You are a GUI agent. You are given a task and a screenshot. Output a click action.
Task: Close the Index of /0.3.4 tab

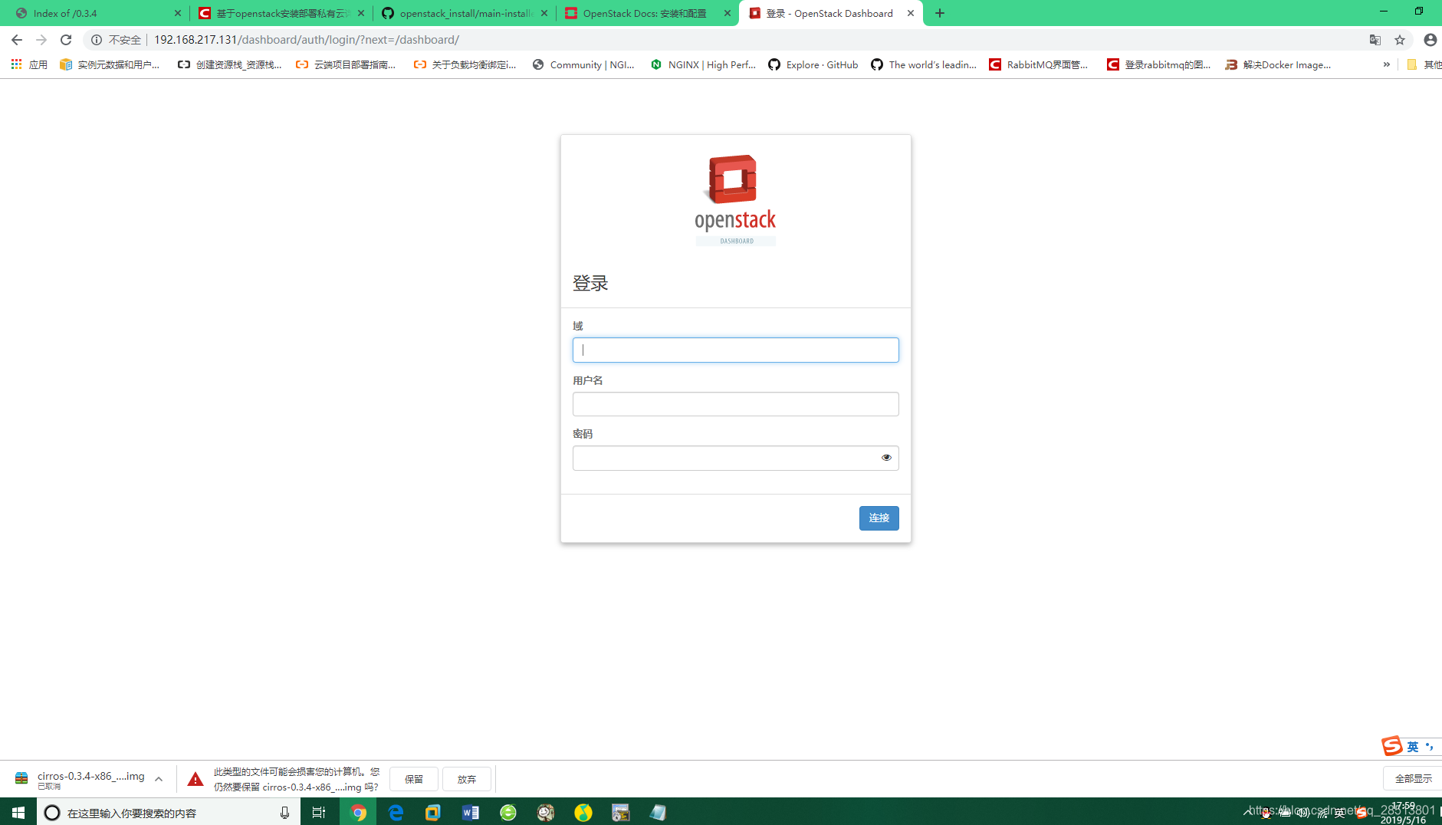(x=178, y=13)
